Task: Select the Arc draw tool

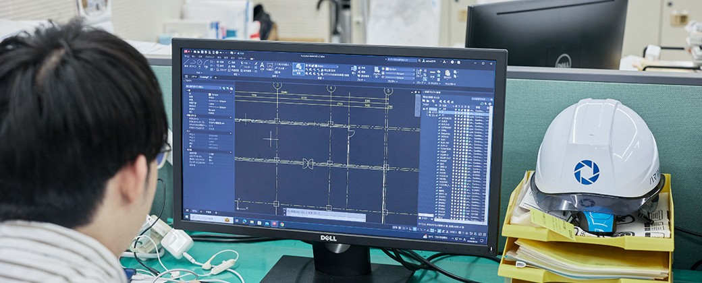Action: (206, 63)
